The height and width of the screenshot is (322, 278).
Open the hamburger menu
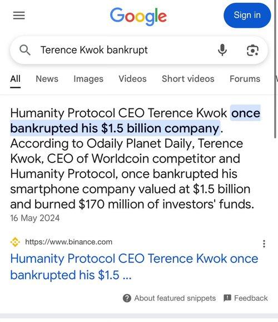[19, 16]
